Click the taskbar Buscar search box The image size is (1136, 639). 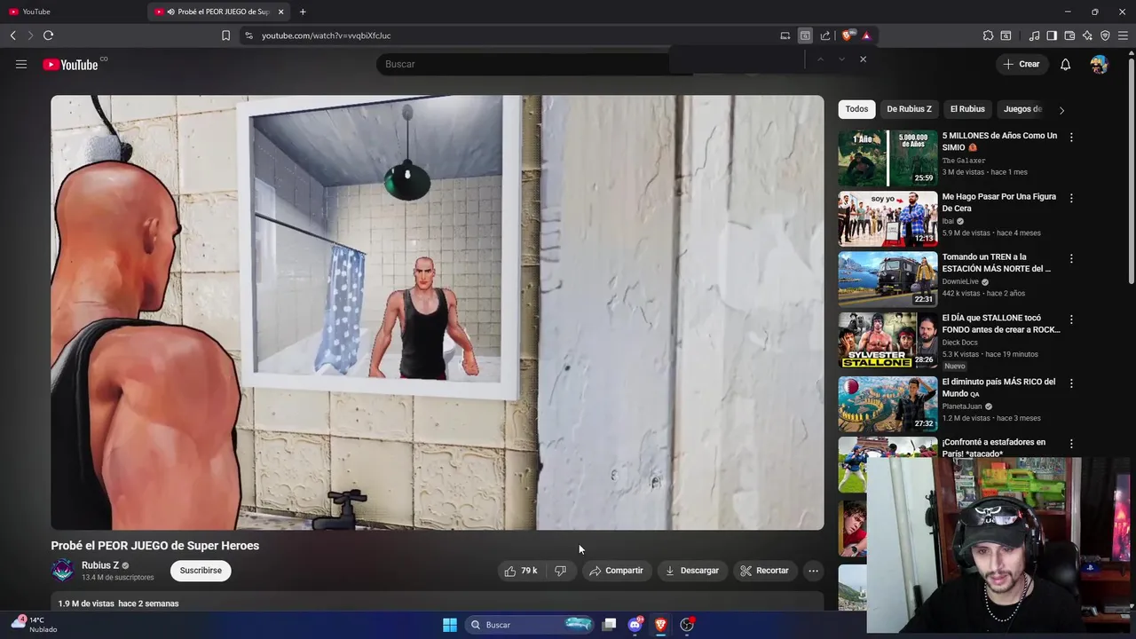pos(529,625)
